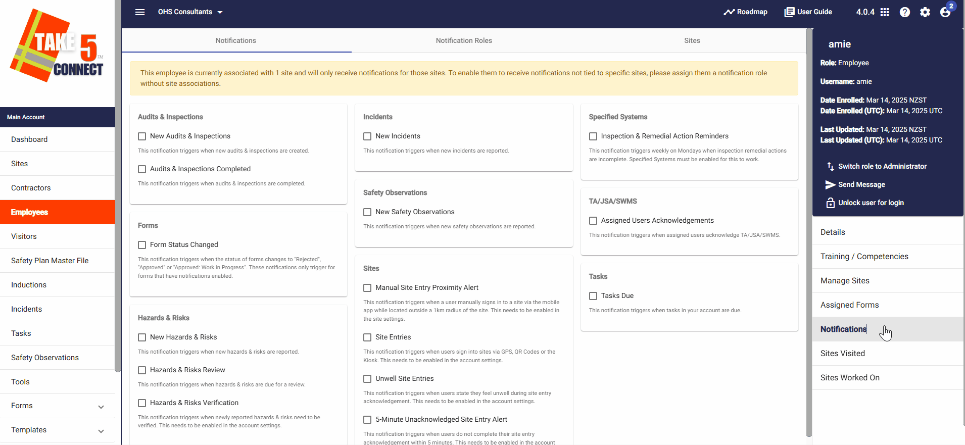Screen dimensions: 965x445
Task: Tick the Form Status Changed checkbox
Action: click(142, 245)
